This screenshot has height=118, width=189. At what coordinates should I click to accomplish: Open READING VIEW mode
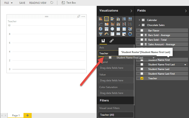click(x=38, y=3)
